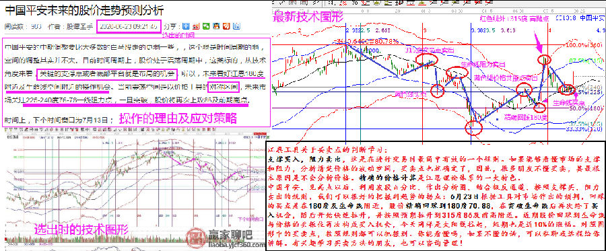
Task: Click the last blue share icon in the row
Action: pos(236,26)
